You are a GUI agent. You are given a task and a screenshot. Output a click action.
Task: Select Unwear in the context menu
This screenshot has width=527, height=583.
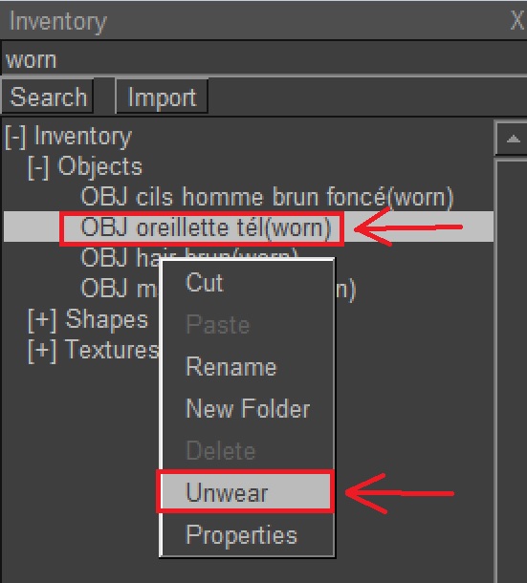[x=245, y=492]
